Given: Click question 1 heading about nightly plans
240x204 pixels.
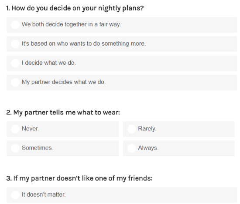Looking at the screenshot, I should pos(75,8).
